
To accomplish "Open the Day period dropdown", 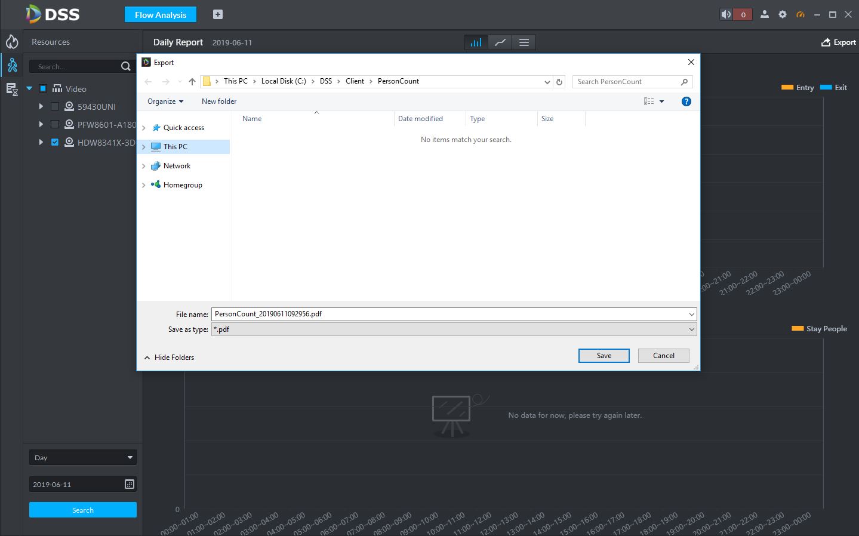I will (83, 457).
